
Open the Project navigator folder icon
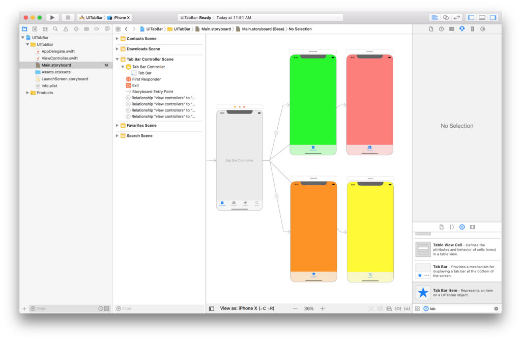point(24,29)
